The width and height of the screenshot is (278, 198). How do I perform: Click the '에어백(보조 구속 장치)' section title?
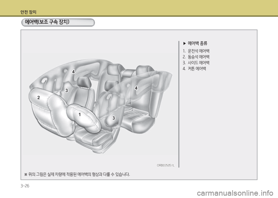tap(47, 22)
